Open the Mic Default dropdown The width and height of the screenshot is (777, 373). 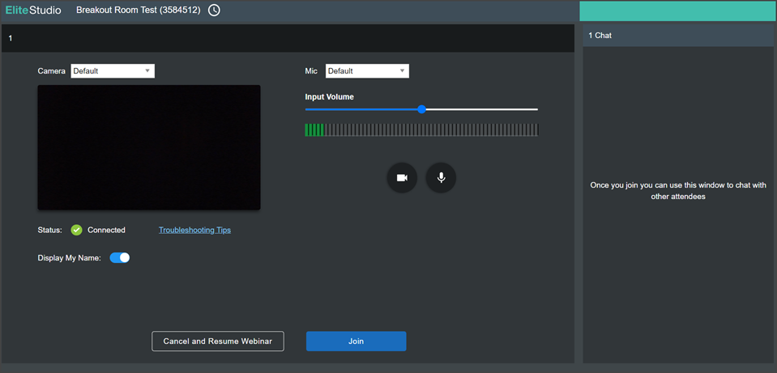(367, 70)
